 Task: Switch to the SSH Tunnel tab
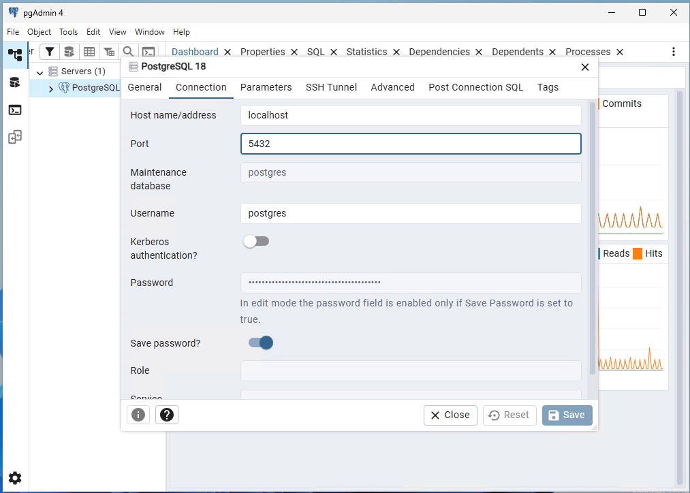point(331,87)
